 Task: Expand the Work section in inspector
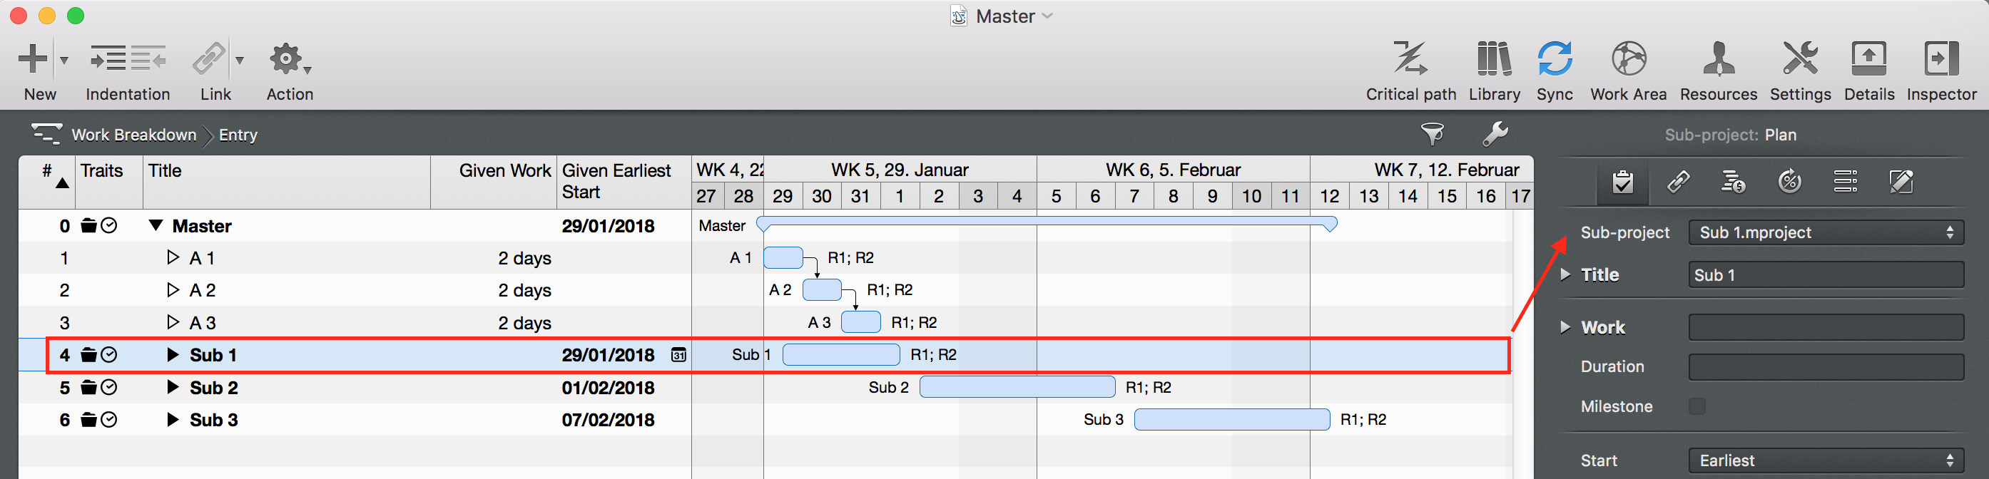click(1565, 327)
